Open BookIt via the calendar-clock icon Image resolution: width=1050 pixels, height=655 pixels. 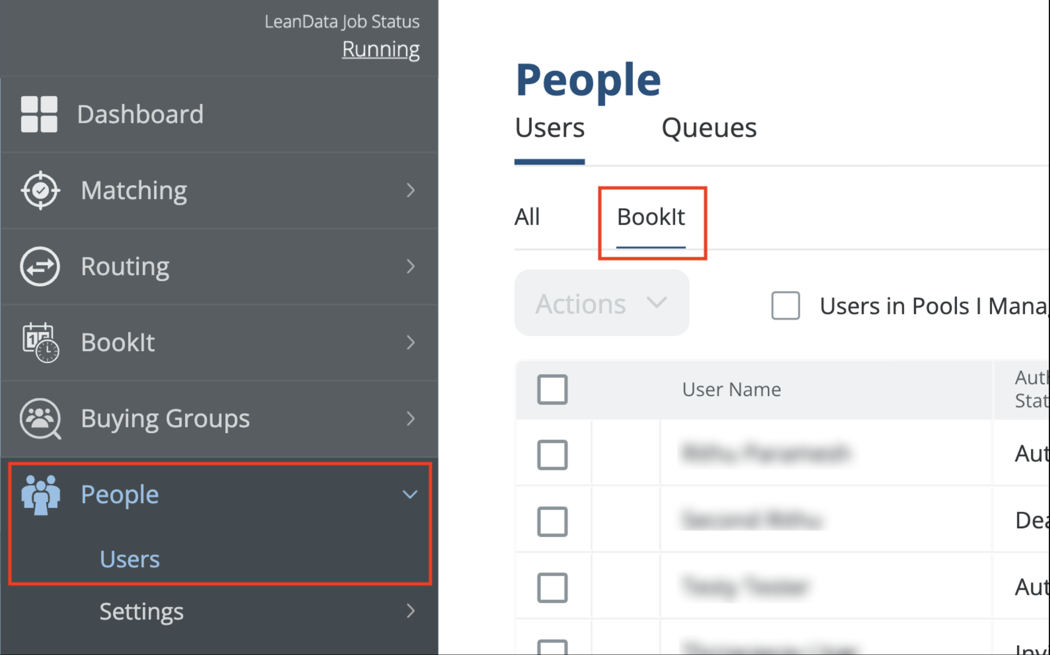pyautogui.click(x=39, y=343)
